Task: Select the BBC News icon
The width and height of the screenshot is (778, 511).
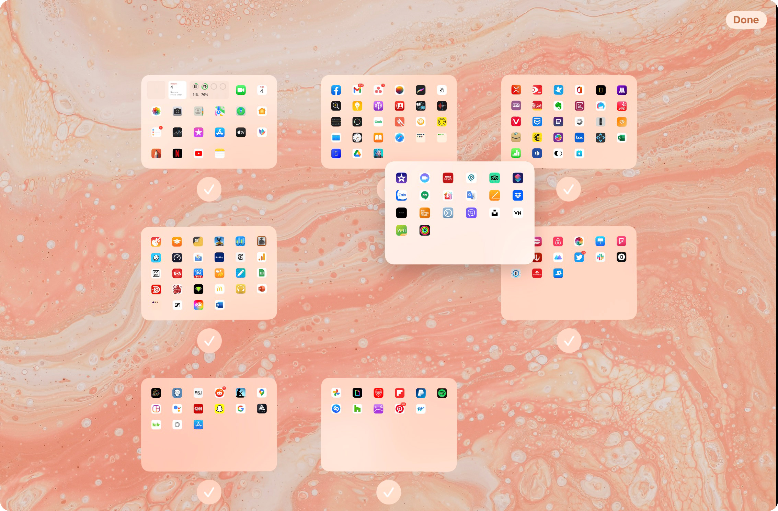Action: point(448,178)
